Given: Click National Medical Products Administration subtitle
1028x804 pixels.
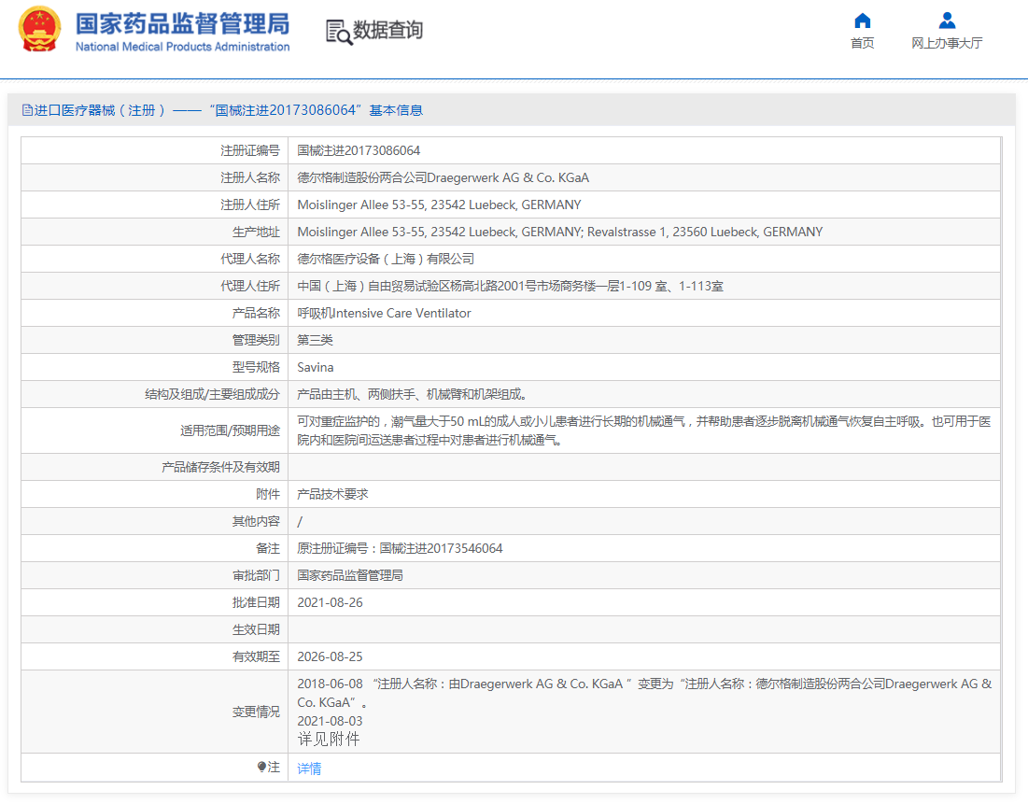Looking at the screenshot, I should coord(182,47).
